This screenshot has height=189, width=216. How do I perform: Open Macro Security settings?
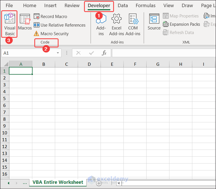[x=51, y=34]
